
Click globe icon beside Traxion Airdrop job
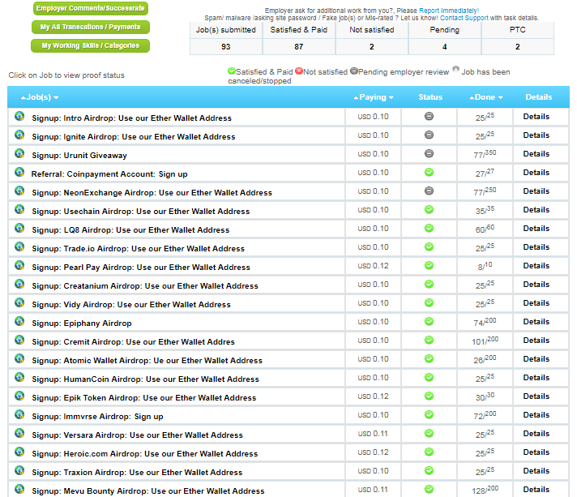19,470
